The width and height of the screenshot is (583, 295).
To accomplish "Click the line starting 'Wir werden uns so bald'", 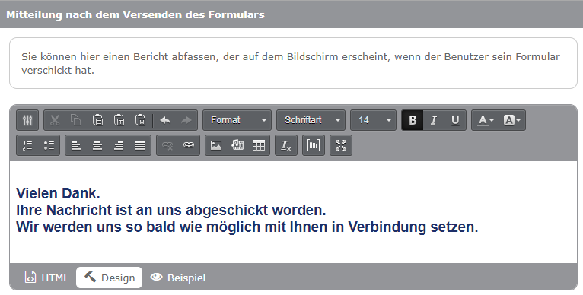I will [x=247, y=227].
